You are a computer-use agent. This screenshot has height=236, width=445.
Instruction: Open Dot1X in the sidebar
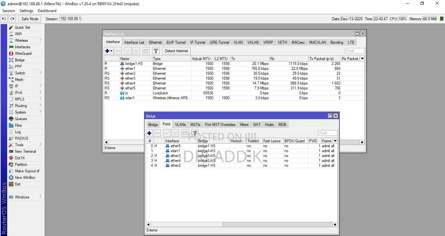pyautogui.click(x=20, y=158)
